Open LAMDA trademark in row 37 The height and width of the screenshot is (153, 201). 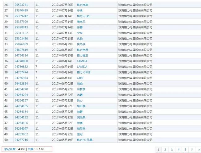pyautogui.click(x=82, y=67)
